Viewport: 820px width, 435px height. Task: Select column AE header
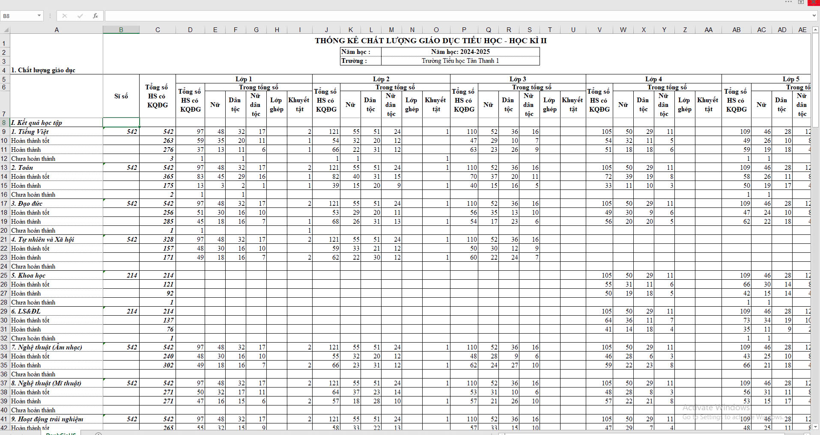pyautogui.click(x=802, y=30)
